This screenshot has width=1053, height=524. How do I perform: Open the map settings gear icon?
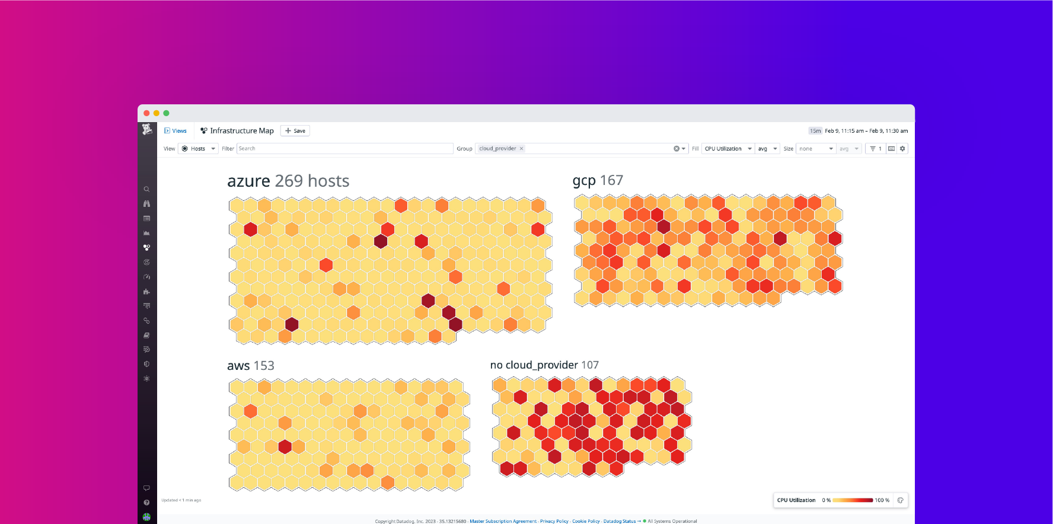(902, 149)
